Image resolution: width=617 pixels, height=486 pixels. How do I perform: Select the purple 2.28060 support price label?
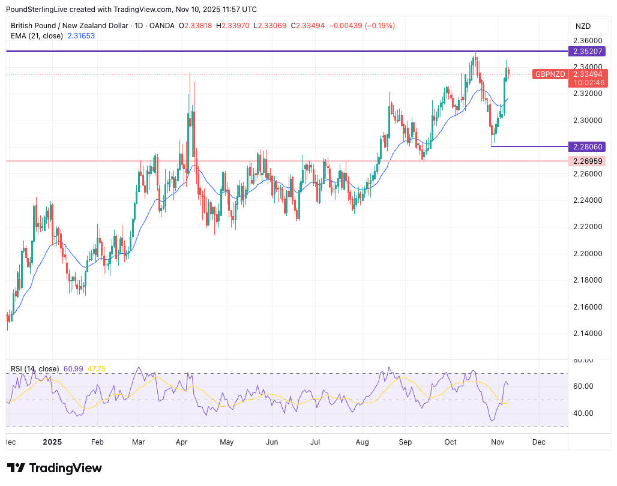coord(587,146)
